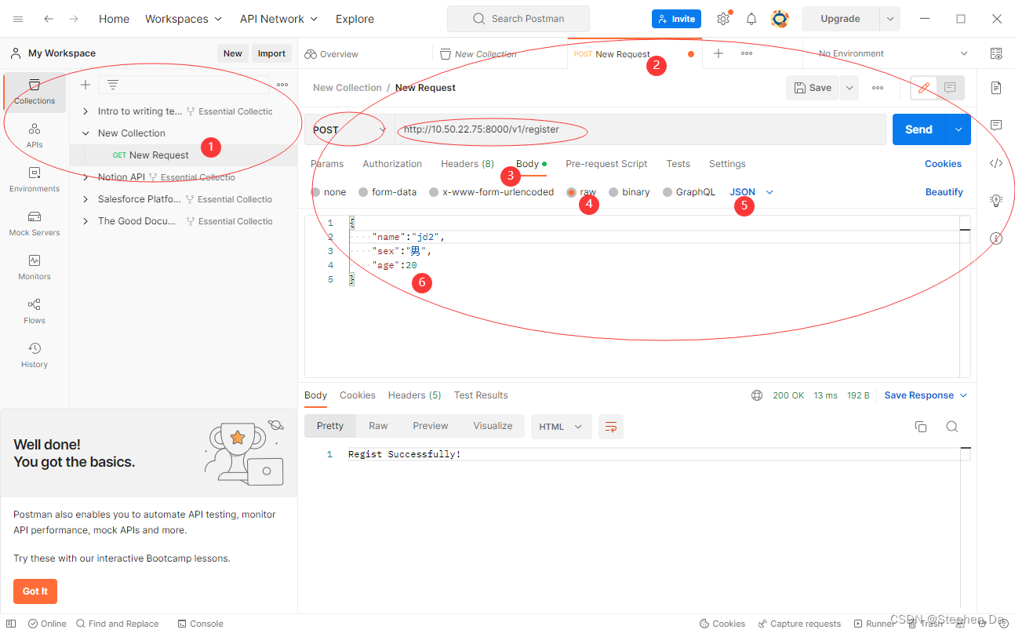Open the comments icon in right sidebar
The image size is (1015, 633).
[x=996, y=126]
